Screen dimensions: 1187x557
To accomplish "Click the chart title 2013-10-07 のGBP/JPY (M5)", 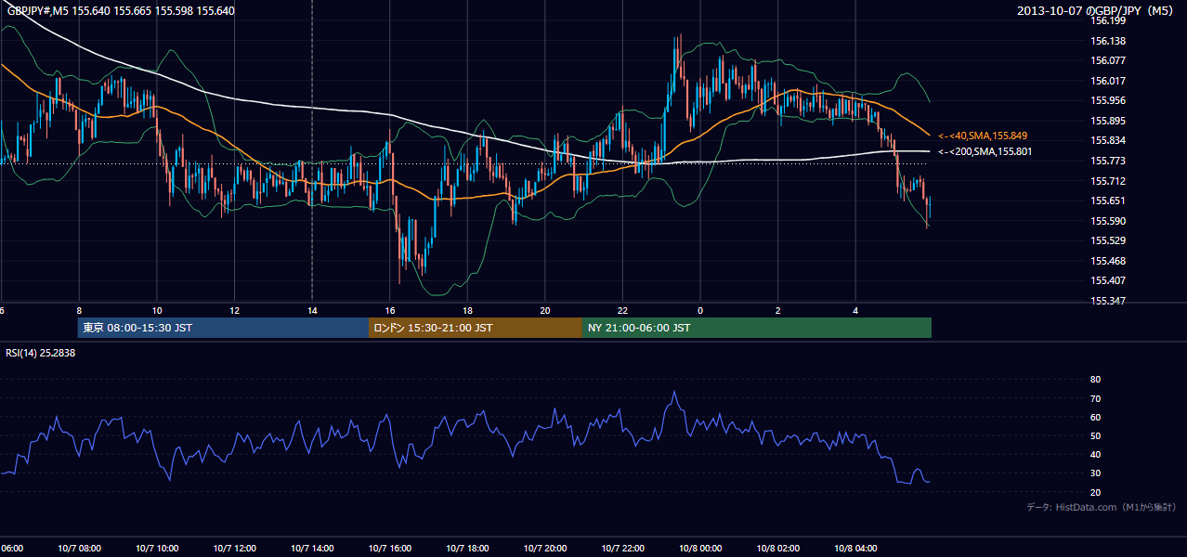I will click(1097, 11).
